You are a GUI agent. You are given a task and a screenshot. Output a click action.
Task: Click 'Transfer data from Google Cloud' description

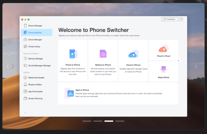pos(133,70)
